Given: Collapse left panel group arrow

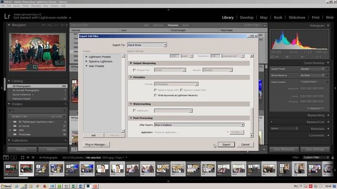Looking at the screenshot, I should [x=2, y=88].
